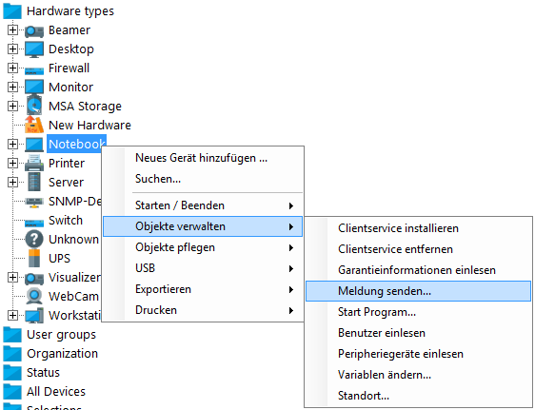Viewport: 535px width, 410px height.
Task: Click the Beamer projector icon
Action: (34, 30)
